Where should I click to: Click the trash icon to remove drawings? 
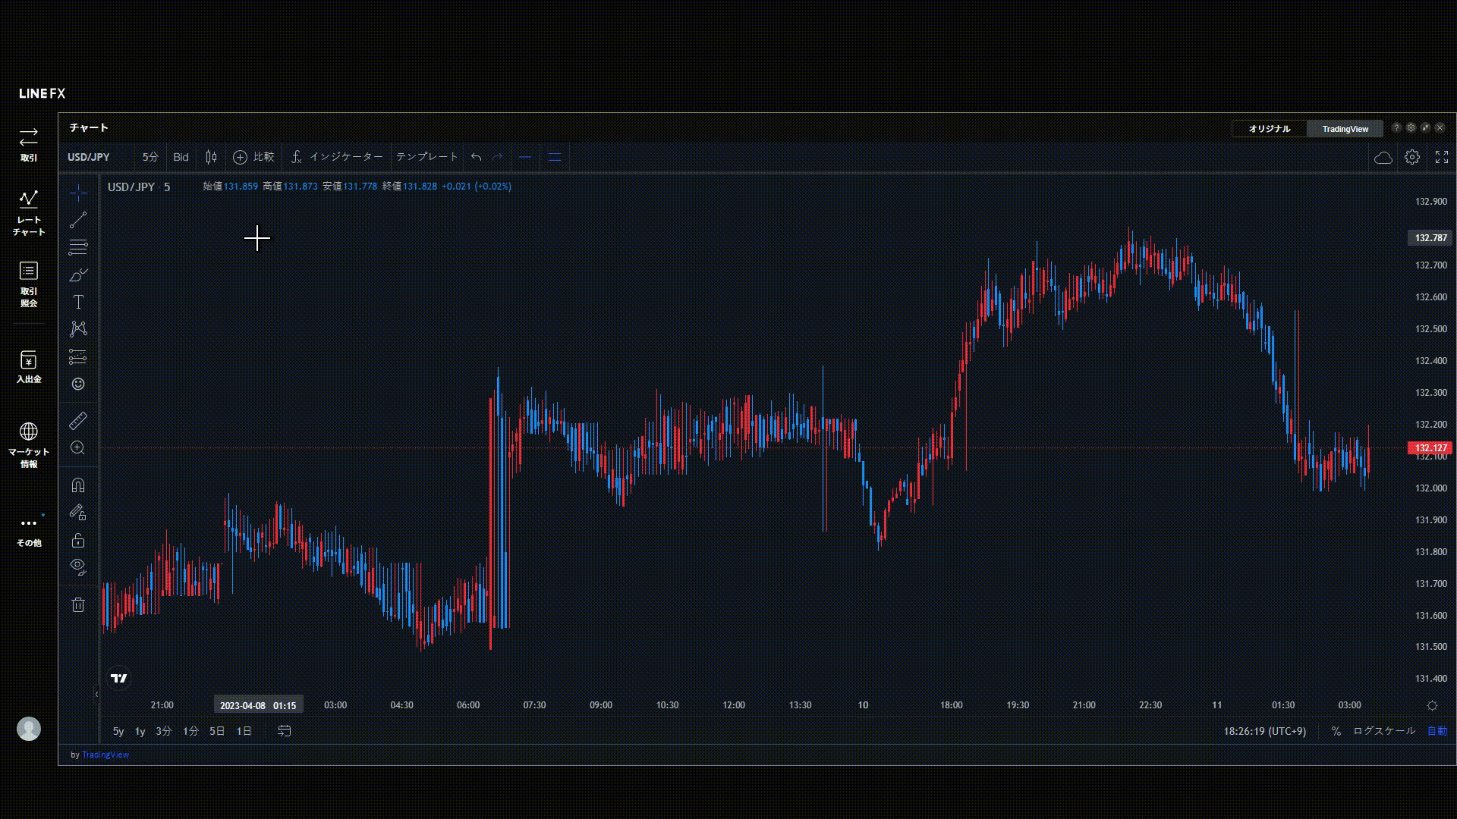(x=78, y=604)
